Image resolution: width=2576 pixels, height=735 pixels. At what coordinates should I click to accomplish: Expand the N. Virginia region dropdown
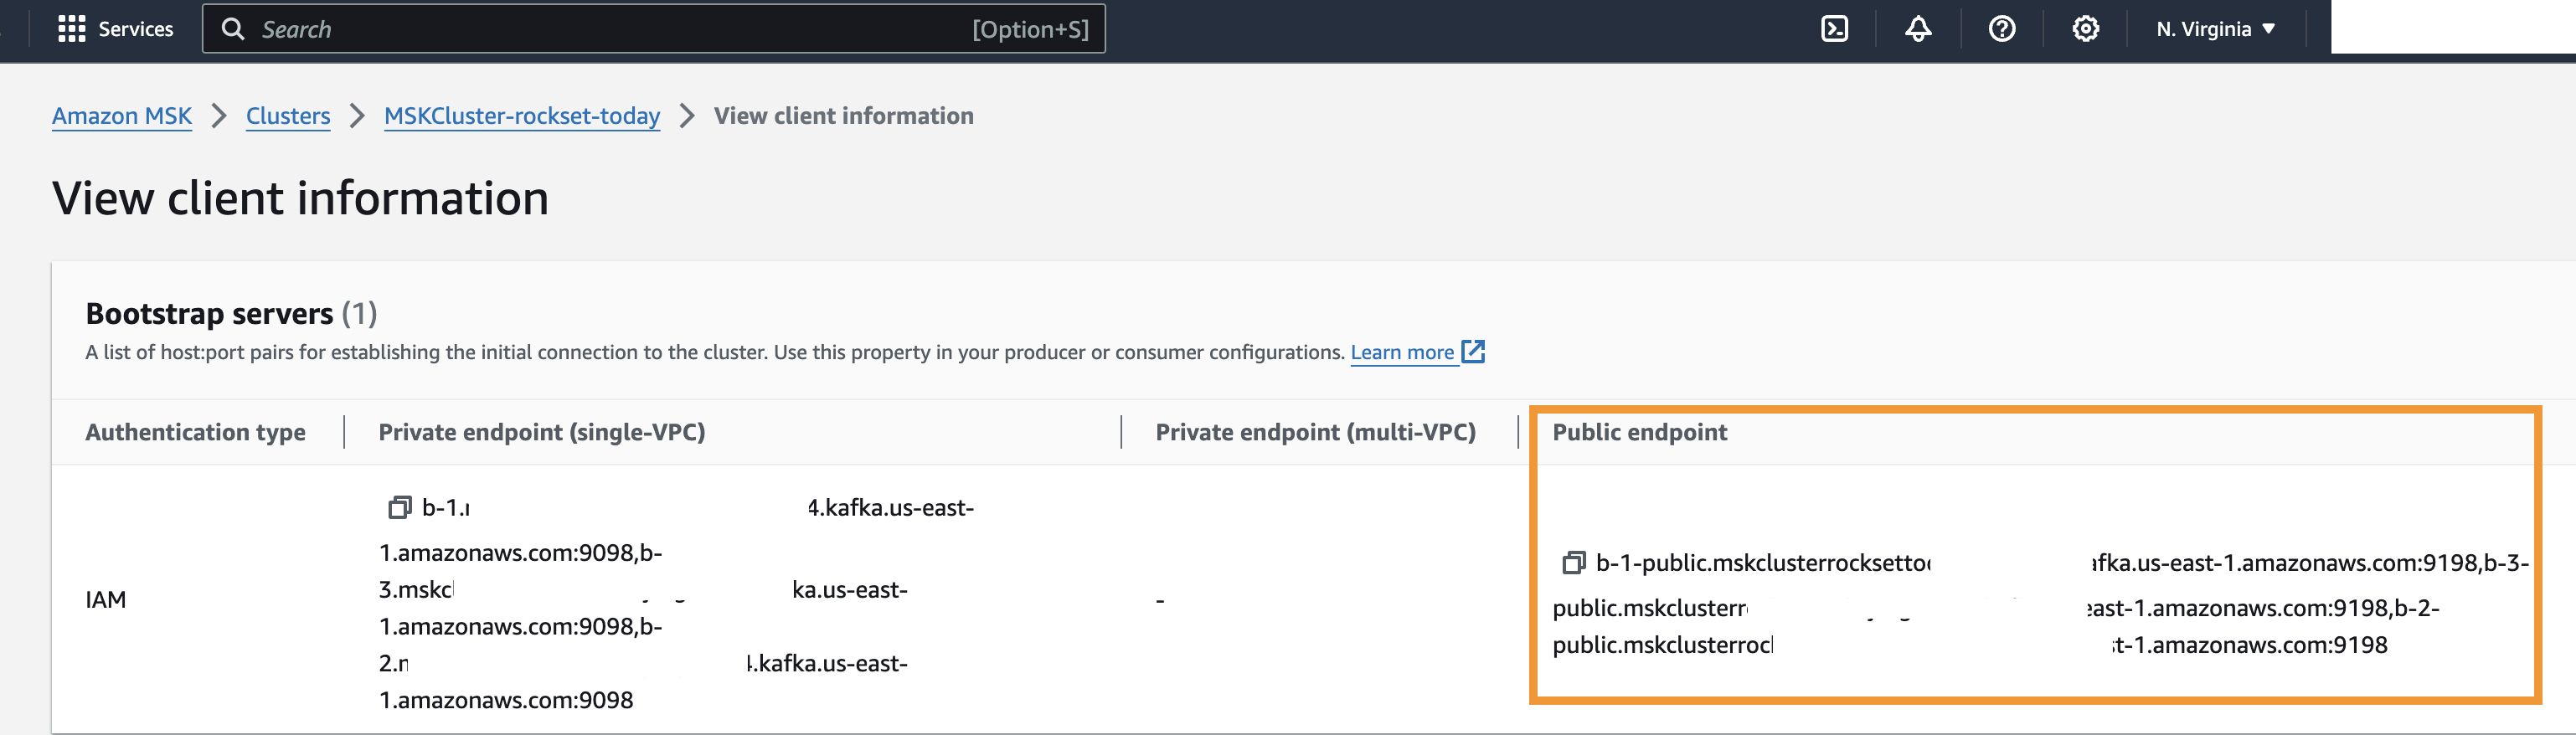pyautogui.click(x=2215, y=29)
